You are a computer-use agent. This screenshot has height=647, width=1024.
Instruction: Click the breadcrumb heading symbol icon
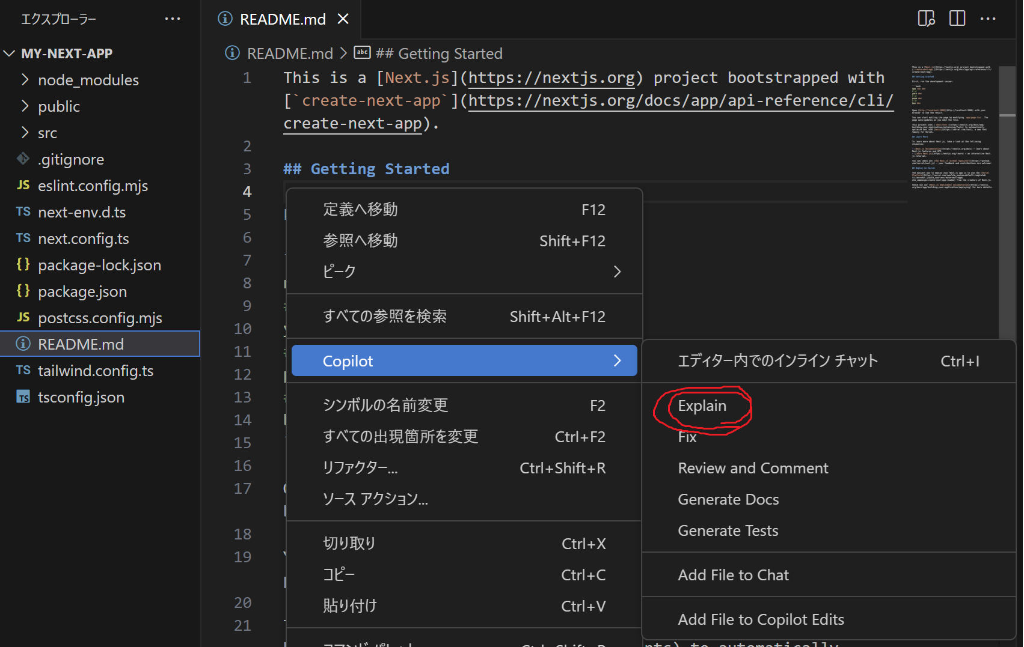[363, 53]
